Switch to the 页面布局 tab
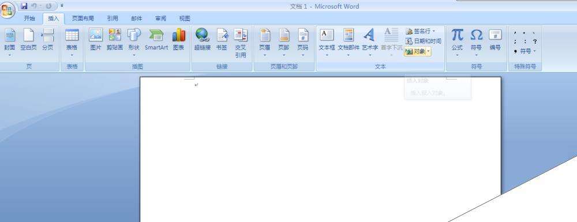This screenshot has height=222, width=577. coord(83,18)
